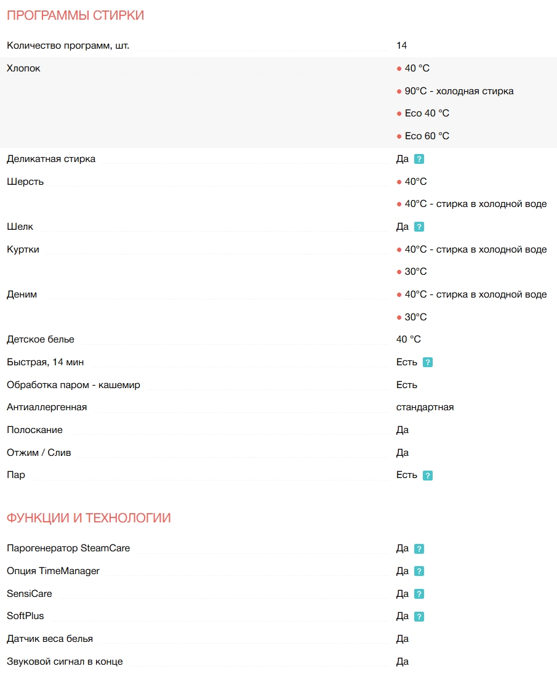Show the help tooltip for Пар
The image size is (557, 685).
coord(428,475)
